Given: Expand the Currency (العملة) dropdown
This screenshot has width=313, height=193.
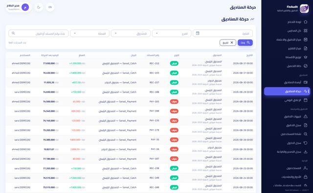Looking at the screenshot, I should [89, 34].
